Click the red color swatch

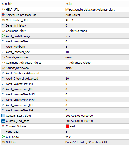[67, 126]
